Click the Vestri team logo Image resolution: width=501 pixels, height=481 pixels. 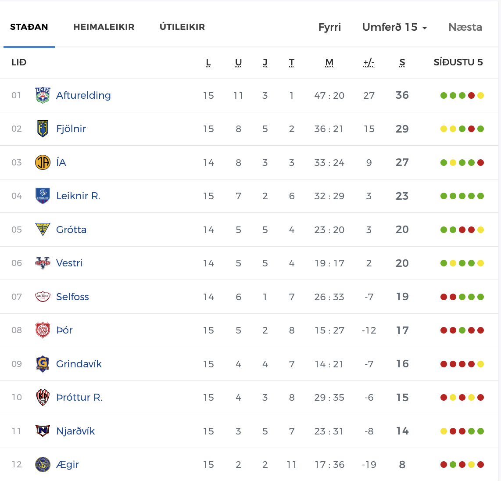pyautogui.click(x=43, y=263)
